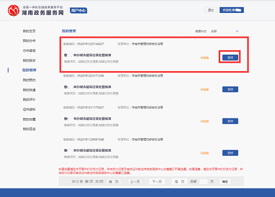
Task: Click payment code FS20191129091548
Action: (91, 139)
